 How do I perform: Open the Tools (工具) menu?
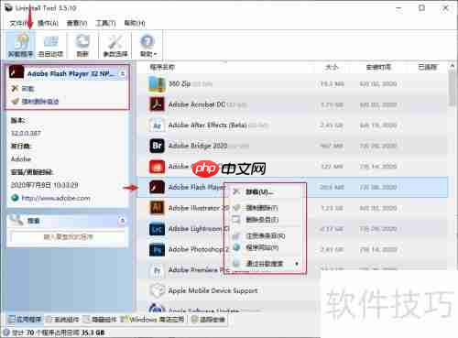(x=105, y=23)
